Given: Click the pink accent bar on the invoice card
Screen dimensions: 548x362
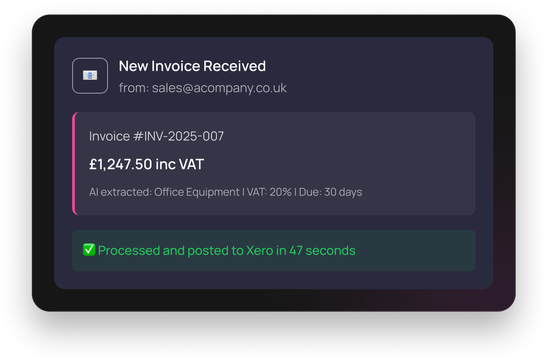Looking at the screenshot, I should point(74,164).
